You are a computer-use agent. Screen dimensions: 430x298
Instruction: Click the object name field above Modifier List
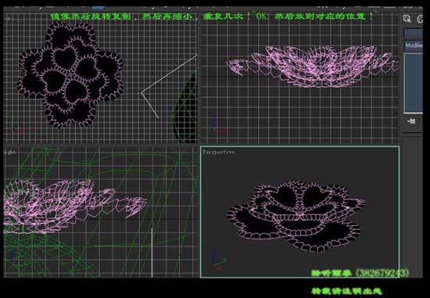[414, 34]
